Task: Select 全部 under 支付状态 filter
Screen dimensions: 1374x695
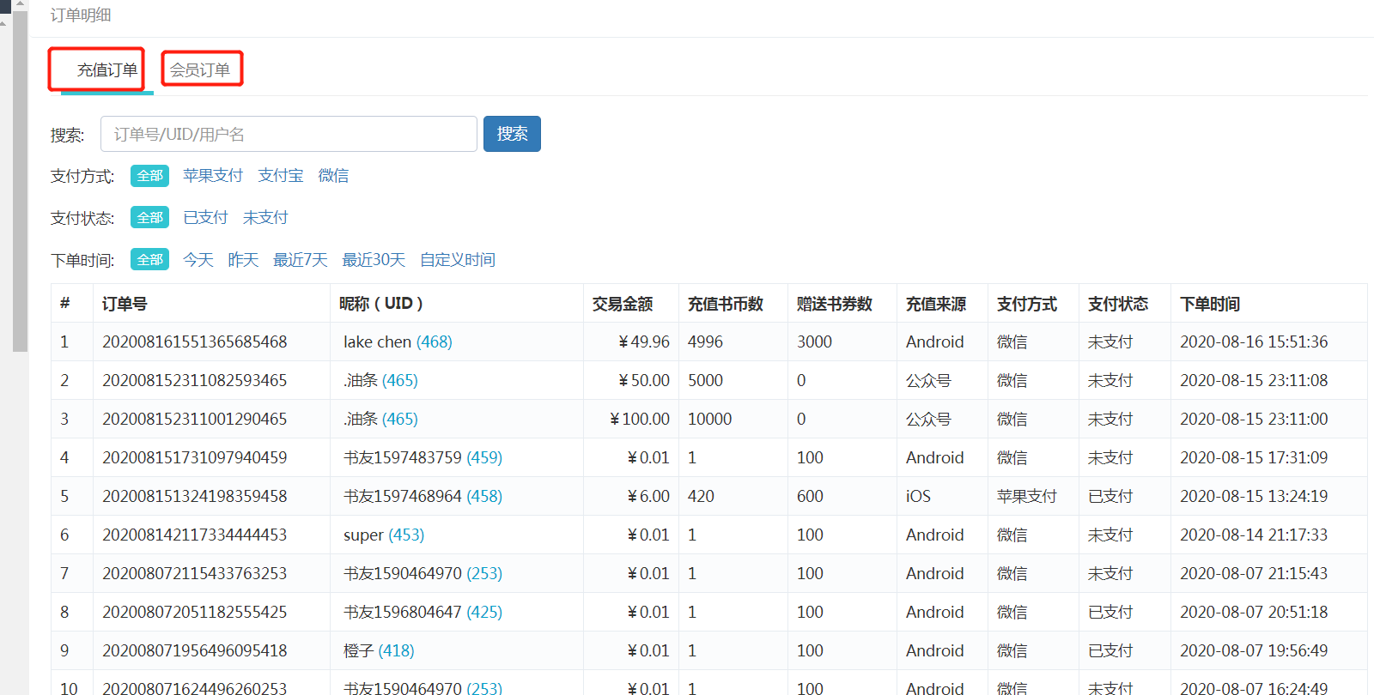Action: 149,218
